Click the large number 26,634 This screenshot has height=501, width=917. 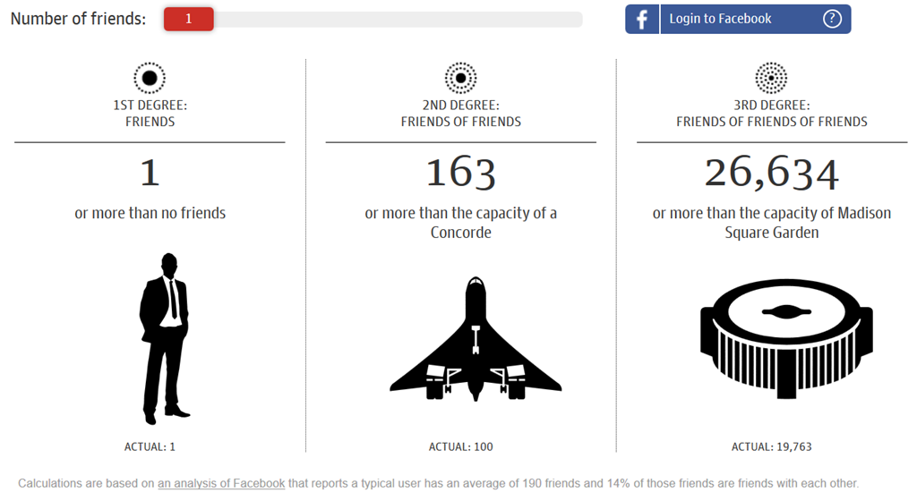(771, 173)
